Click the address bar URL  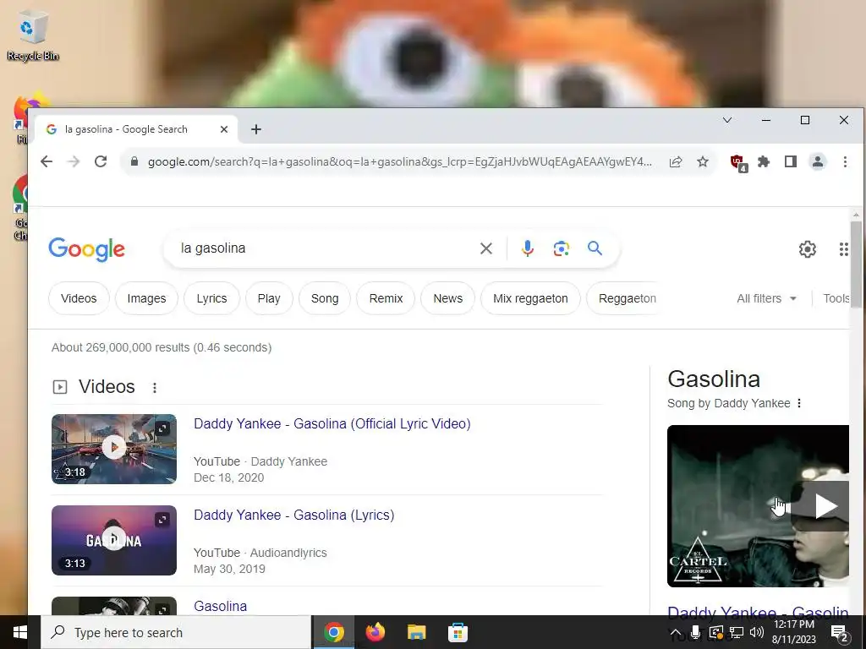400,161
